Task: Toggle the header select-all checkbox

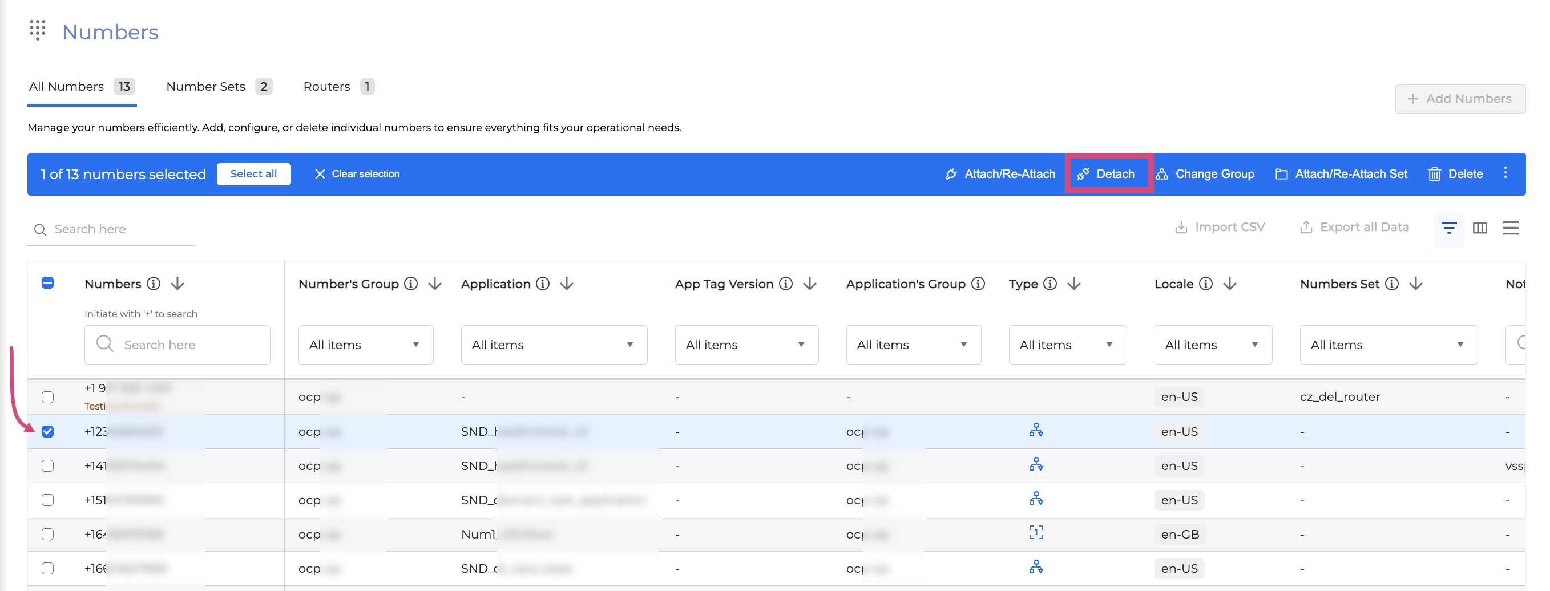Action: pos(47,283)
